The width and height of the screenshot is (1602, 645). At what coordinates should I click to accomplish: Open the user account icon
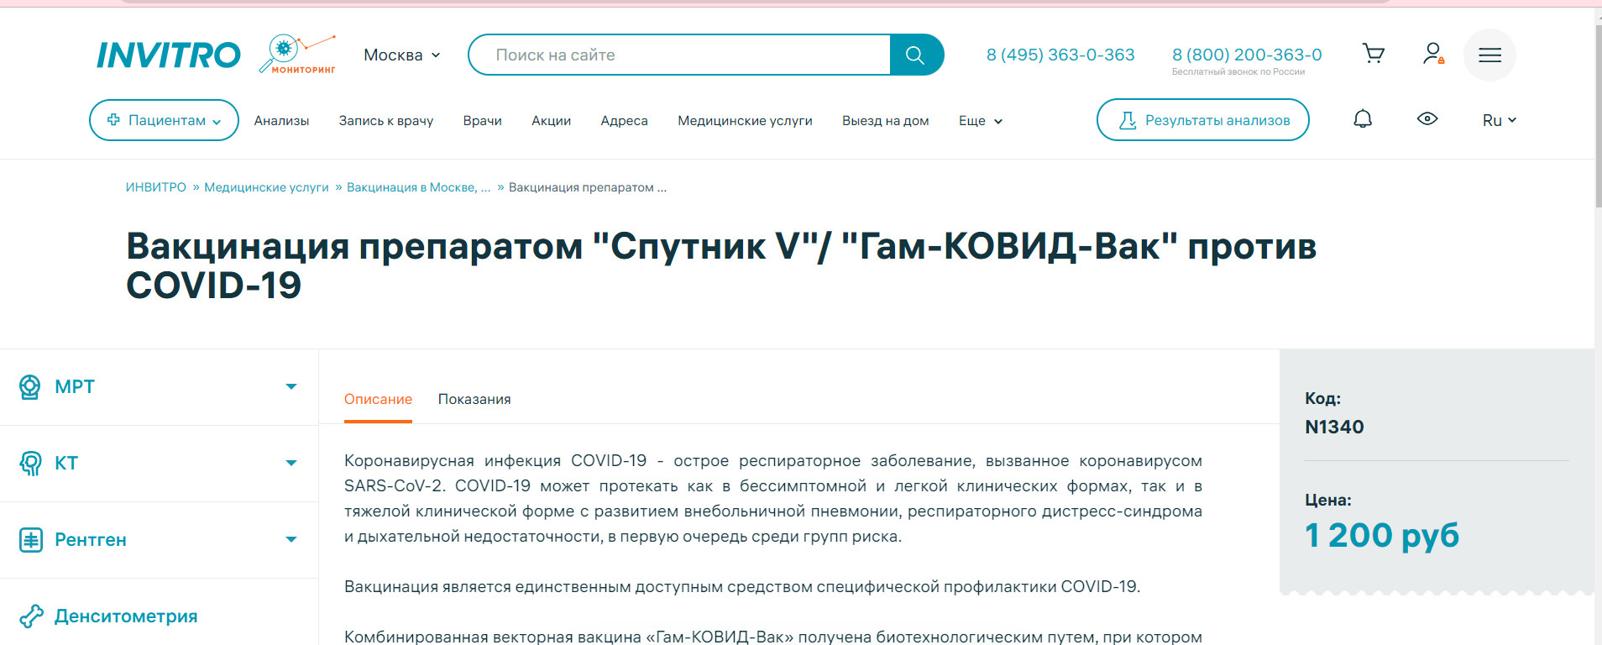coord(1433,55)
